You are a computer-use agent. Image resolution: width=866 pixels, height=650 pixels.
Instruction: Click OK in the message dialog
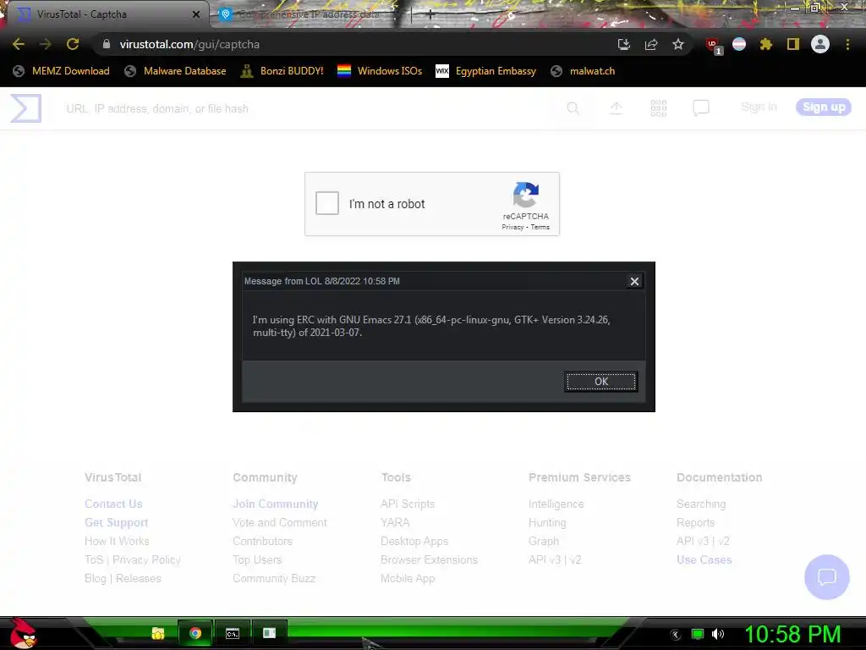point(601,382)
